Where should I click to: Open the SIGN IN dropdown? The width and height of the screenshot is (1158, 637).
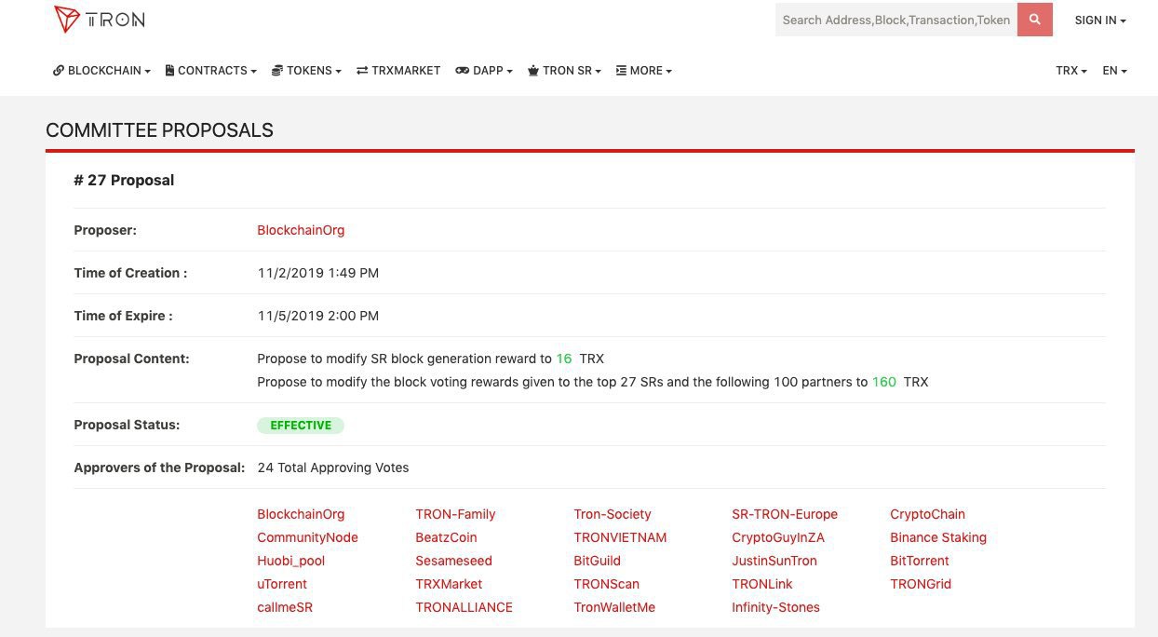[1100, 20]
